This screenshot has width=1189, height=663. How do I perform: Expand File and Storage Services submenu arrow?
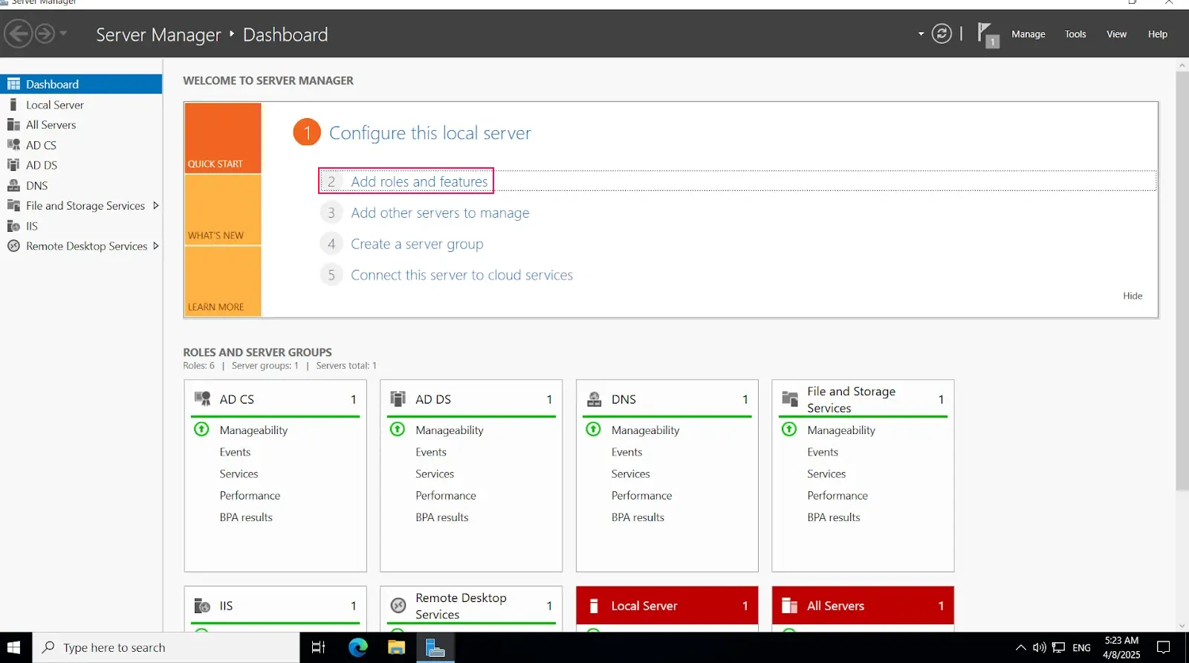pos(155,206)
